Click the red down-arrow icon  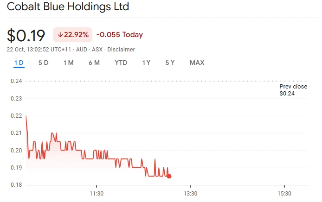click(x=60, y=35)
